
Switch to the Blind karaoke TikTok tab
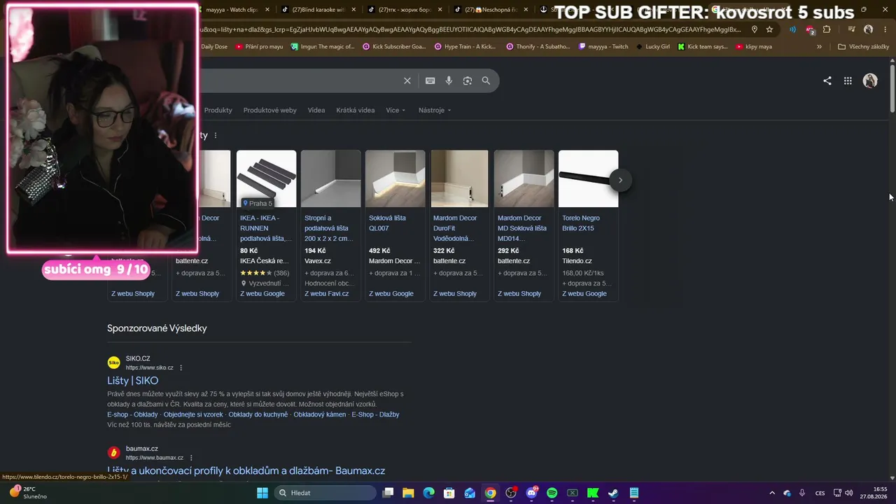tap(319, 10)
